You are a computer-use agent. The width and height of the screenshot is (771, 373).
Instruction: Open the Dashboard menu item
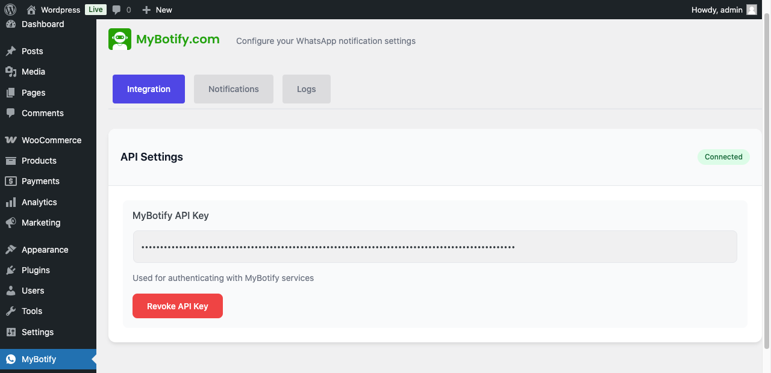[43, 24]
